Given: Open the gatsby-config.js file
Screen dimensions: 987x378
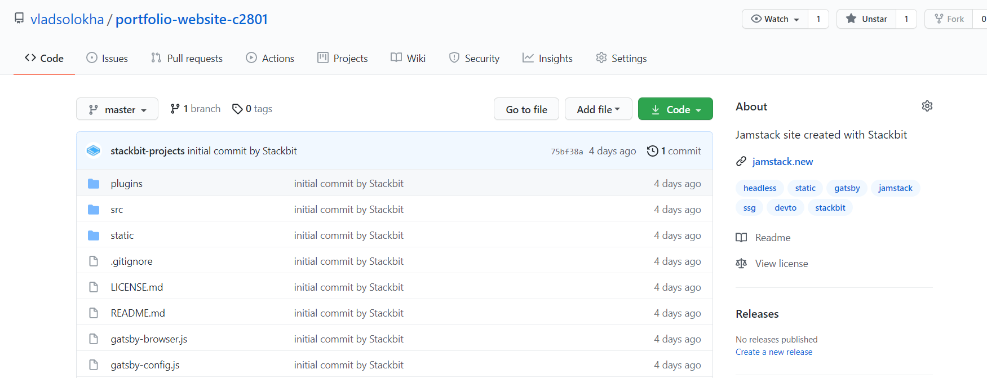Looking at the screenshot, I should pyautogui.click(x=145, y=365).
